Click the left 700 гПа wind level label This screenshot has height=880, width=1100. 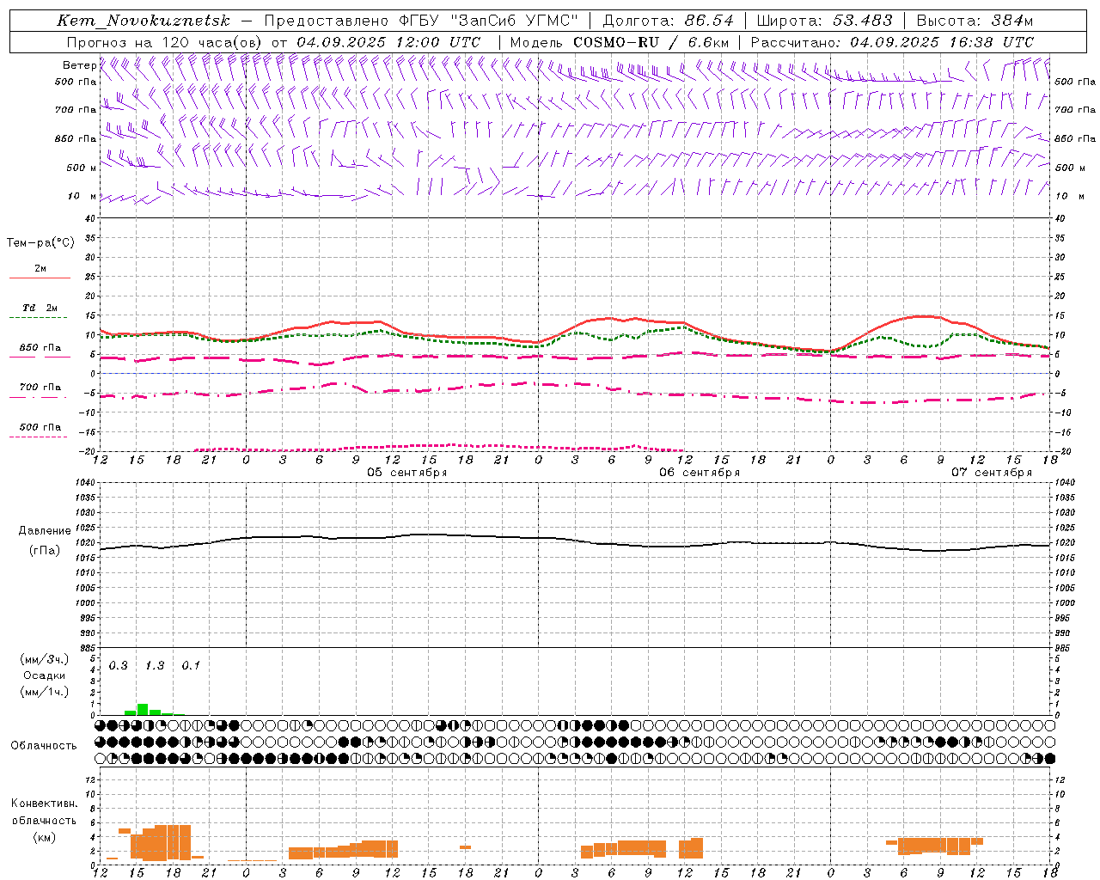tap(76, 110)
